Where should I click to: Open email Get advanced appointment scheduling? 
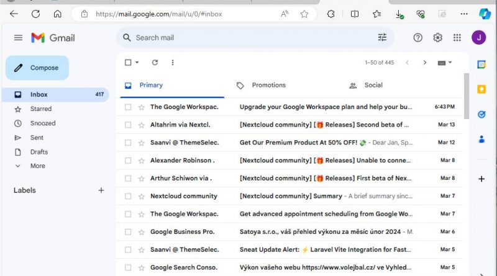(326, 214)
